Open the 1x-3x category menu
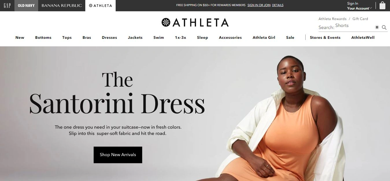The image size is (390, 181). (x=180, y=37)
